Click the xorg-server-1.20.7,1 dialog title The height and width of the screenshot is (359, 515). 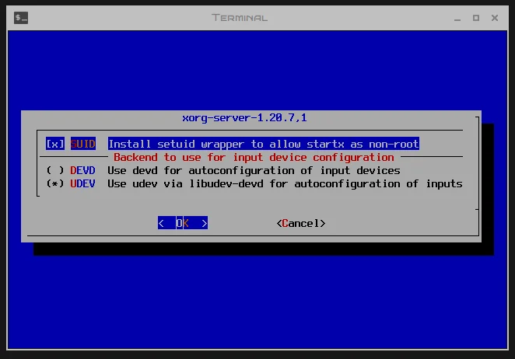(244, 117)
